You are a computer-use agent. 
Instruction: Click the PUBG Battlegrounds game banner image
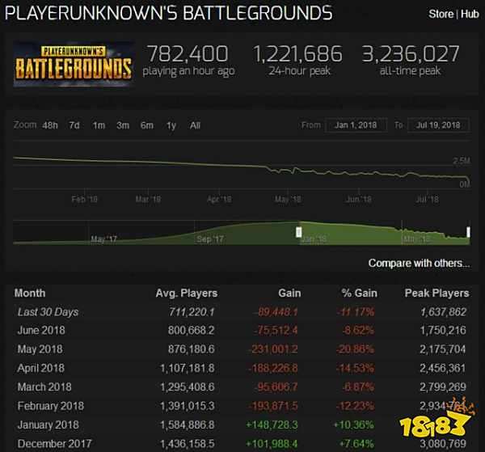(74, 65)
